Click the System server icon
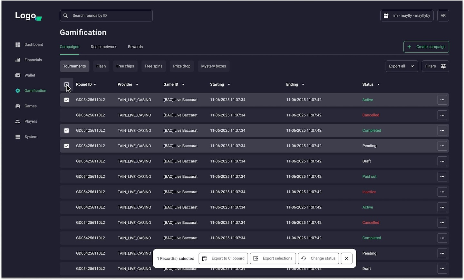Viewport: 464px width, 280px height. tap(18, 137)
